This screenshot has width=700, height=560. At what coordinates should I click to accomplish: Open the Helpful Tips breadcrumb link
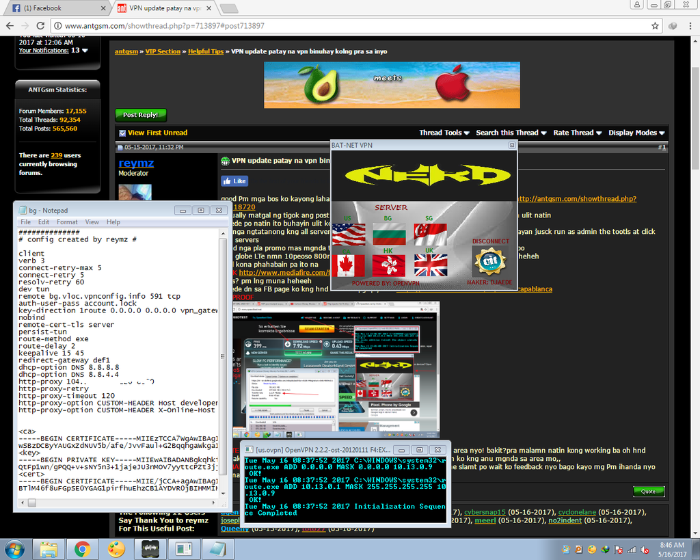coord(206,51)
